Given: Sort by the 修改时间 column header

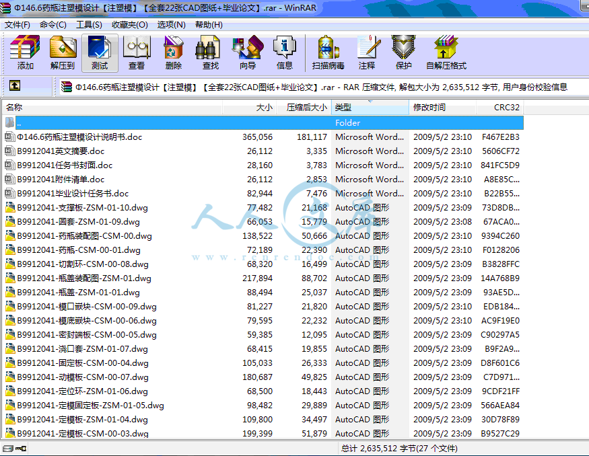Looking at the screenshot, I should tap(442, 108).
